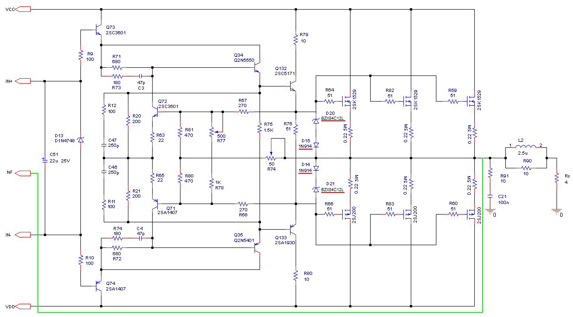The height and width of the screenshot is (317, 573).
Task: Click the Q72 2SC3601 transistor label
Action: 168,103
